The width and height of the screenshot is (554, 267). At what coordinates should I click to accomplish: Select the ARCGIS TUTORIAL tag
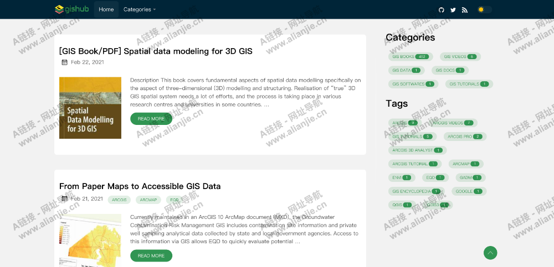(x=415, y=164)
